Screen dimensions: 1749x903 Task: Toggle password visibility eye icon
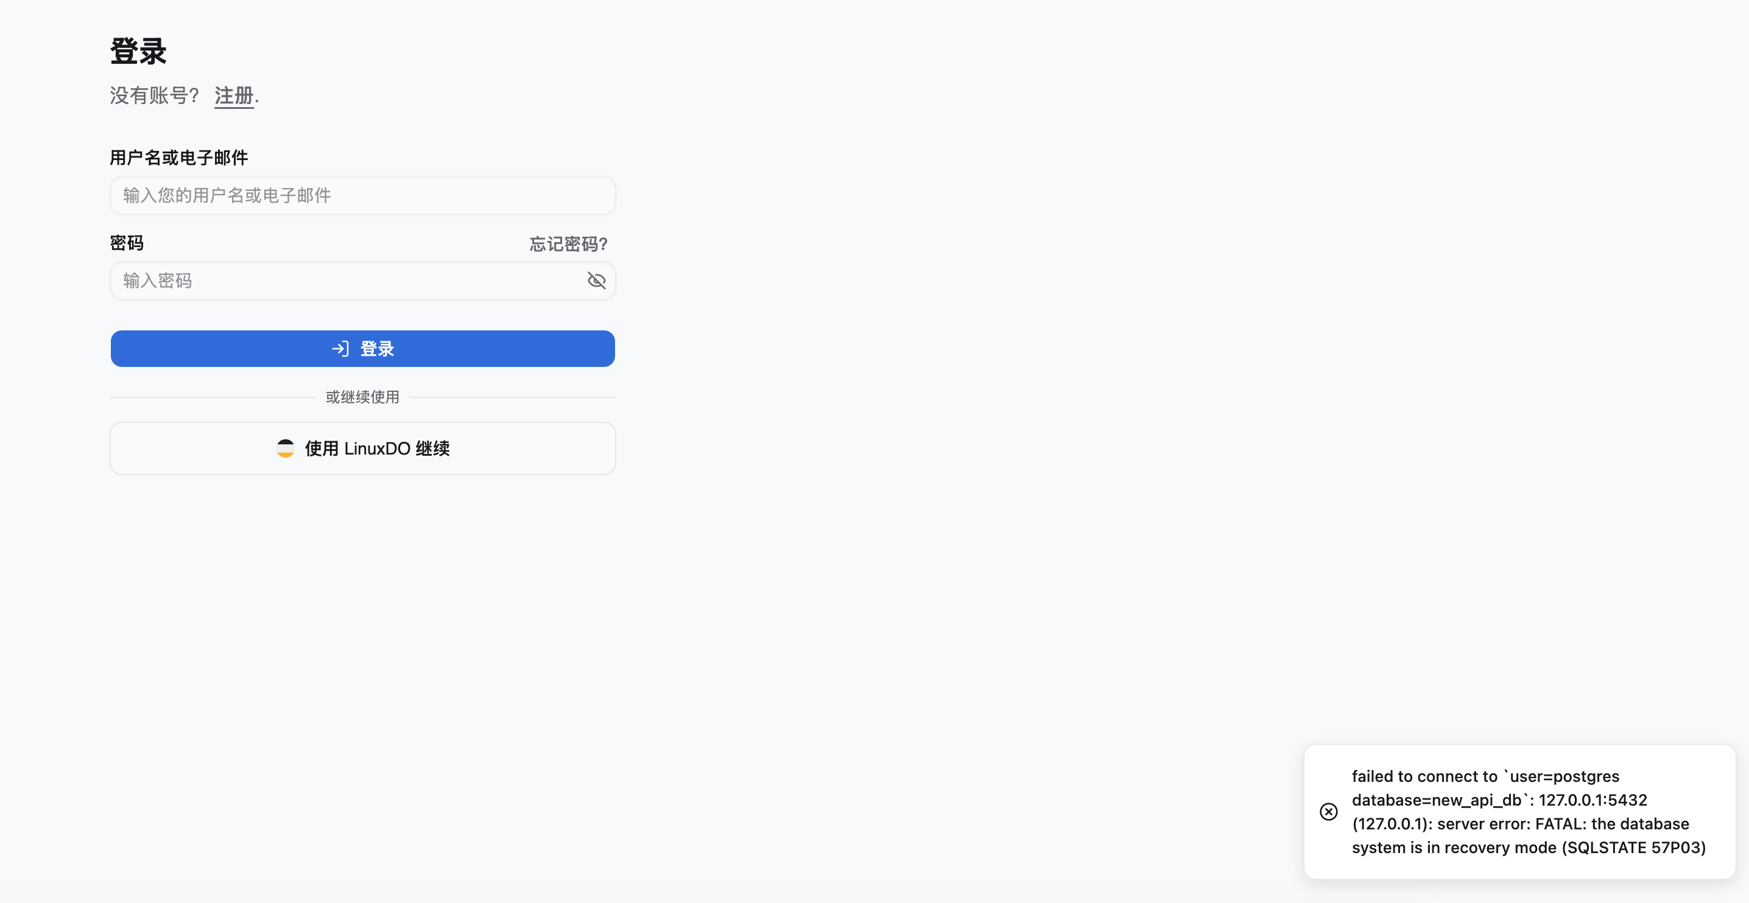[x=596, y=280]
